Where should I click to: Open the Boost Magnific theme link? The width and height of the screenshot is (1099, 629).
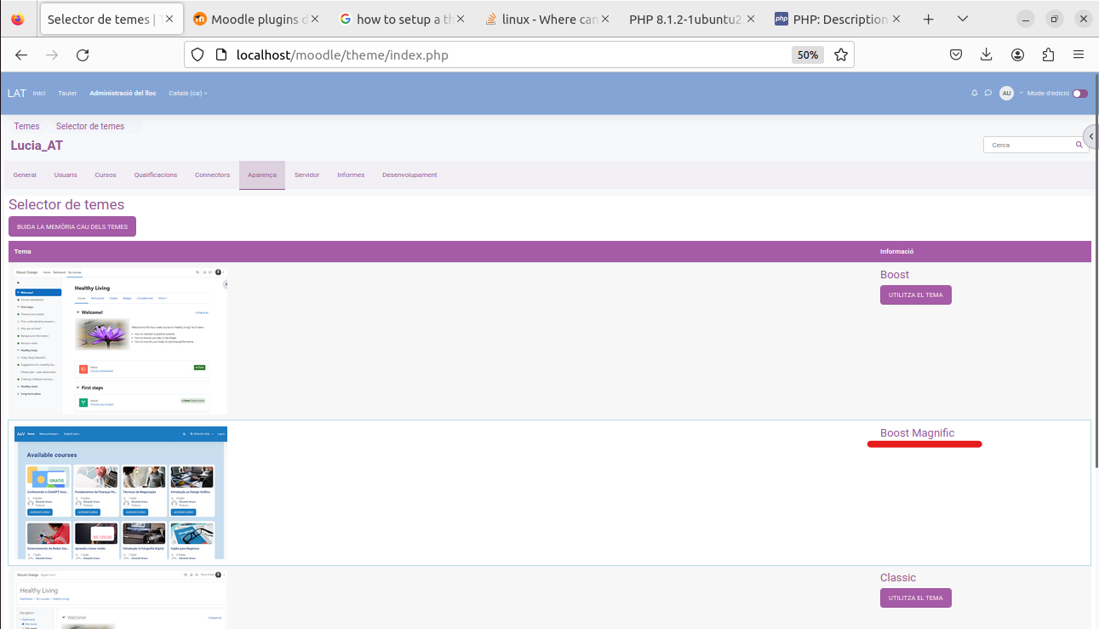917,432
